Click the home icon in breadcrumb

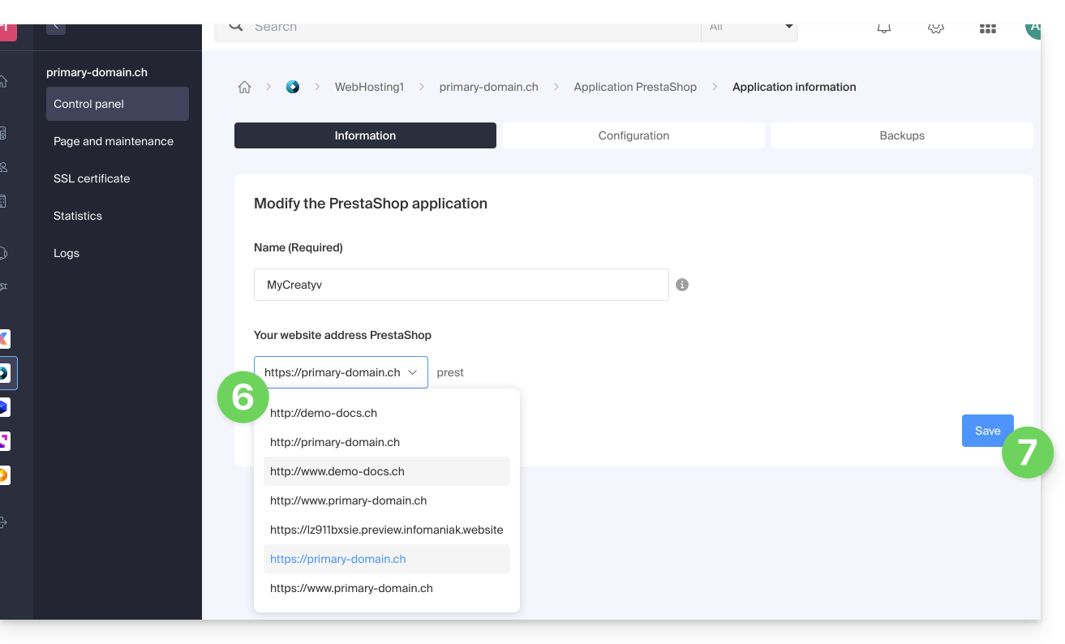coord(244,88)
